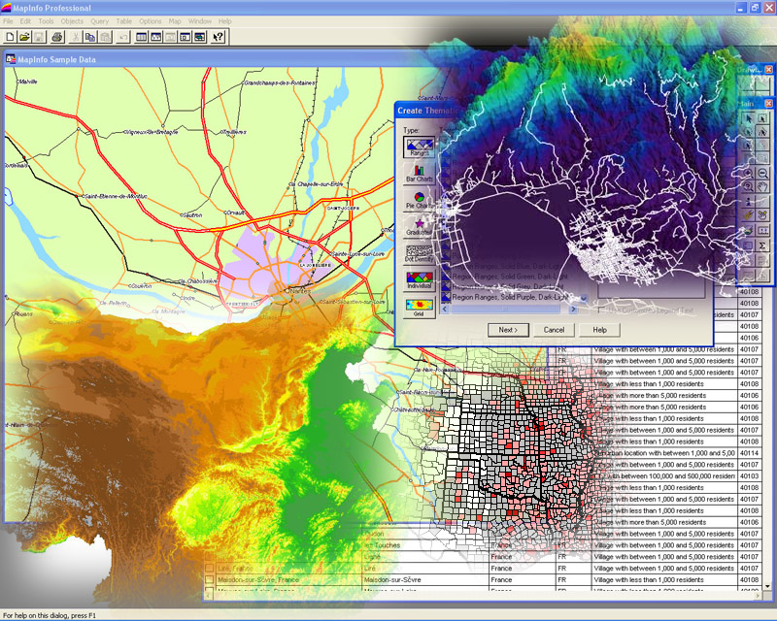Screen dimensions: 777x621
Task: Choose the Grid thematic type
Action: tap(420, 308)
